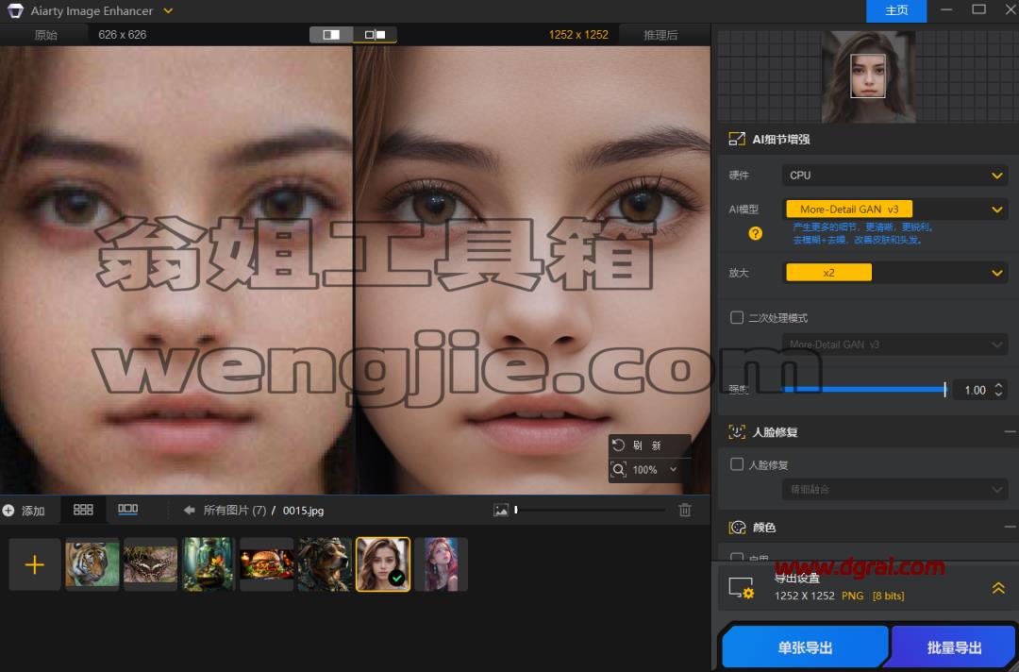Enable the 人脸修复 checkbox

[x=737, y=464]
